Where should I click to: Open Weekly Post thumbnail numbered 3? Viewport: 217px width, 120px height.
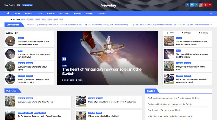pos(10,66)
